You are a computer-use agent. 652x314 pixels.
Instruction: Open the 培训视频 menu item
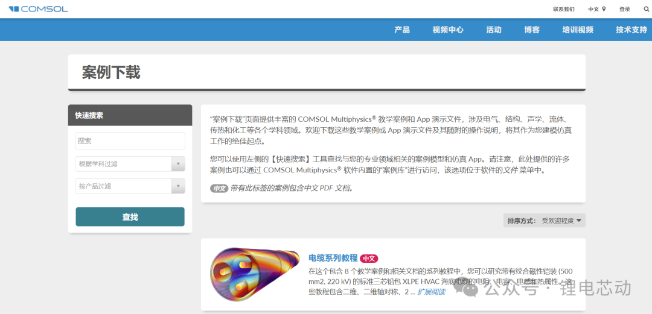(578, 30)
